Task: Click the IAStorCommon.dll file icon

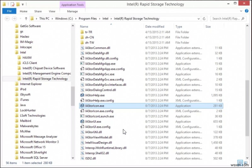Action: point(82,48)
